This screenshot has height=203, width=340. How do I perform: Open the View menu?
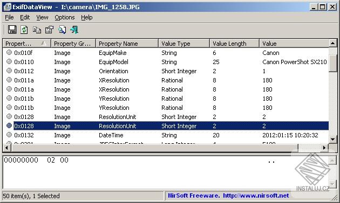point(42,17)
